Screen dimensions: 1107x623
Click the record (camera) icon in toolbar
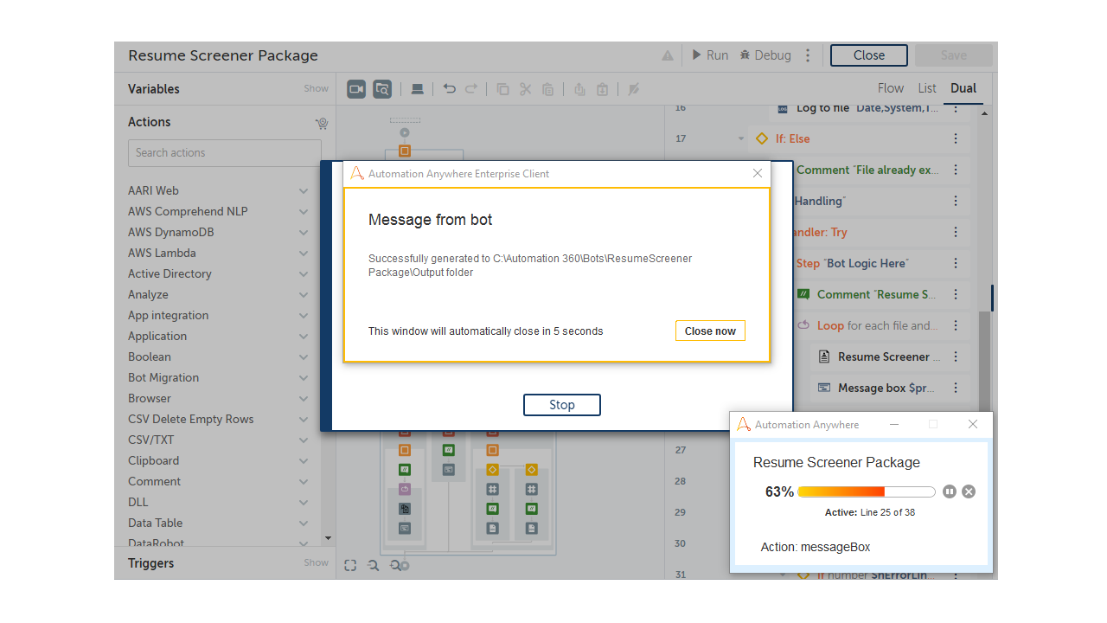tap(356, 89)
